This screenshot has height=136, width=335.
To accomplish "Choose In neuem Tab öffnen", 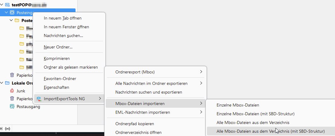I will point(63,18).
